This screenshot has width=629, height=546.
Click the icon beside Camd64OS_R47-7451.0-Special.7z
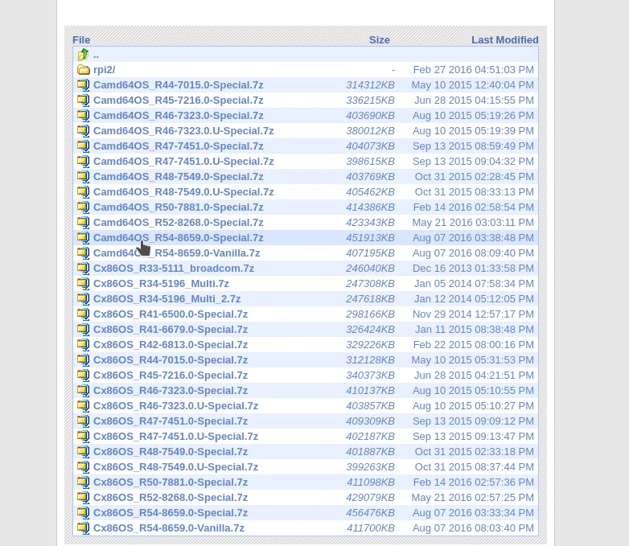(84, 146)
